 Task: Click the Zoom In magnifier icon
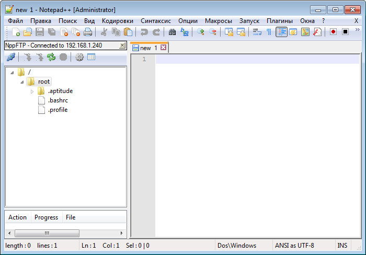pyautogui.click(x=200, y=32)
